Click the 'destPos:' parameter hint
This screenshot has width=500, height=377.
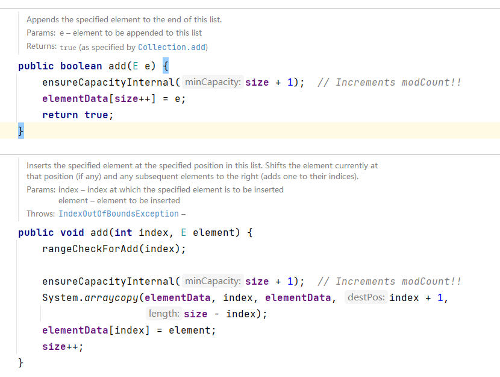(x=366, y=297)
